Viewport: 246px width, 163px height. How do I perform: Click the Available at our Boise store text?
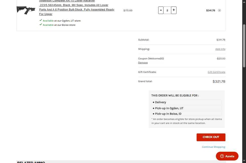[x=59, y=25]
